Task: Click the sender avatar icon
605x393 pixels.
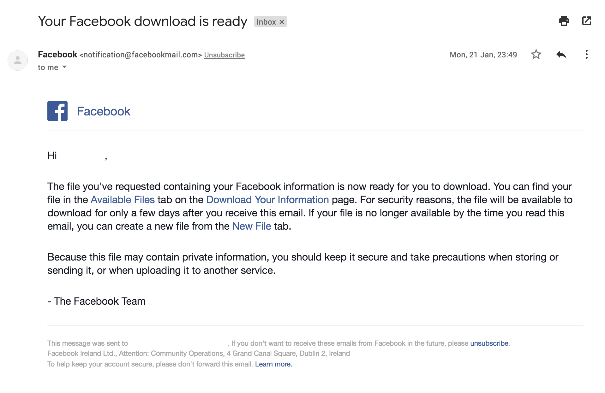Action: pyautogui.click(x=18, y=61)
